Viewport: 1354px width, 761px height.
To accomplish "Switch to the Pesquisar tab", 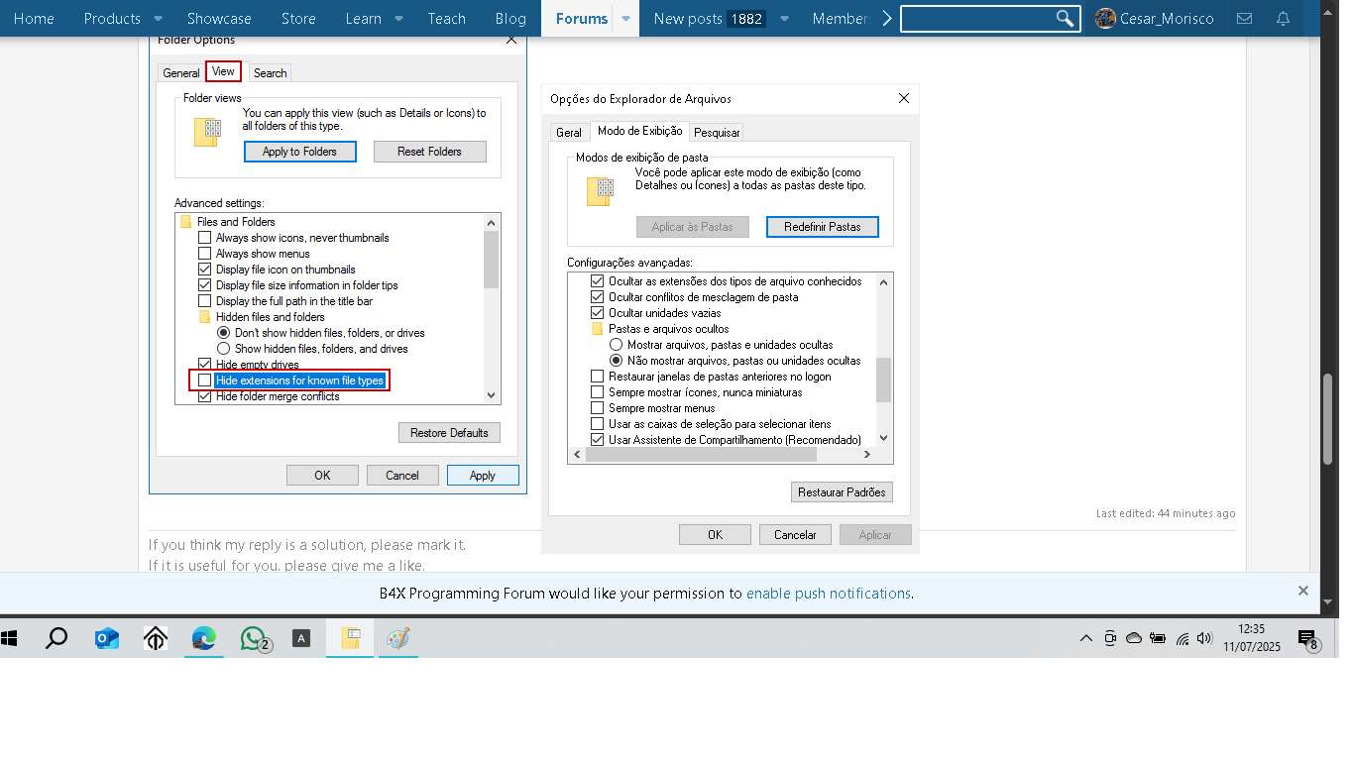I will point(717,133).
